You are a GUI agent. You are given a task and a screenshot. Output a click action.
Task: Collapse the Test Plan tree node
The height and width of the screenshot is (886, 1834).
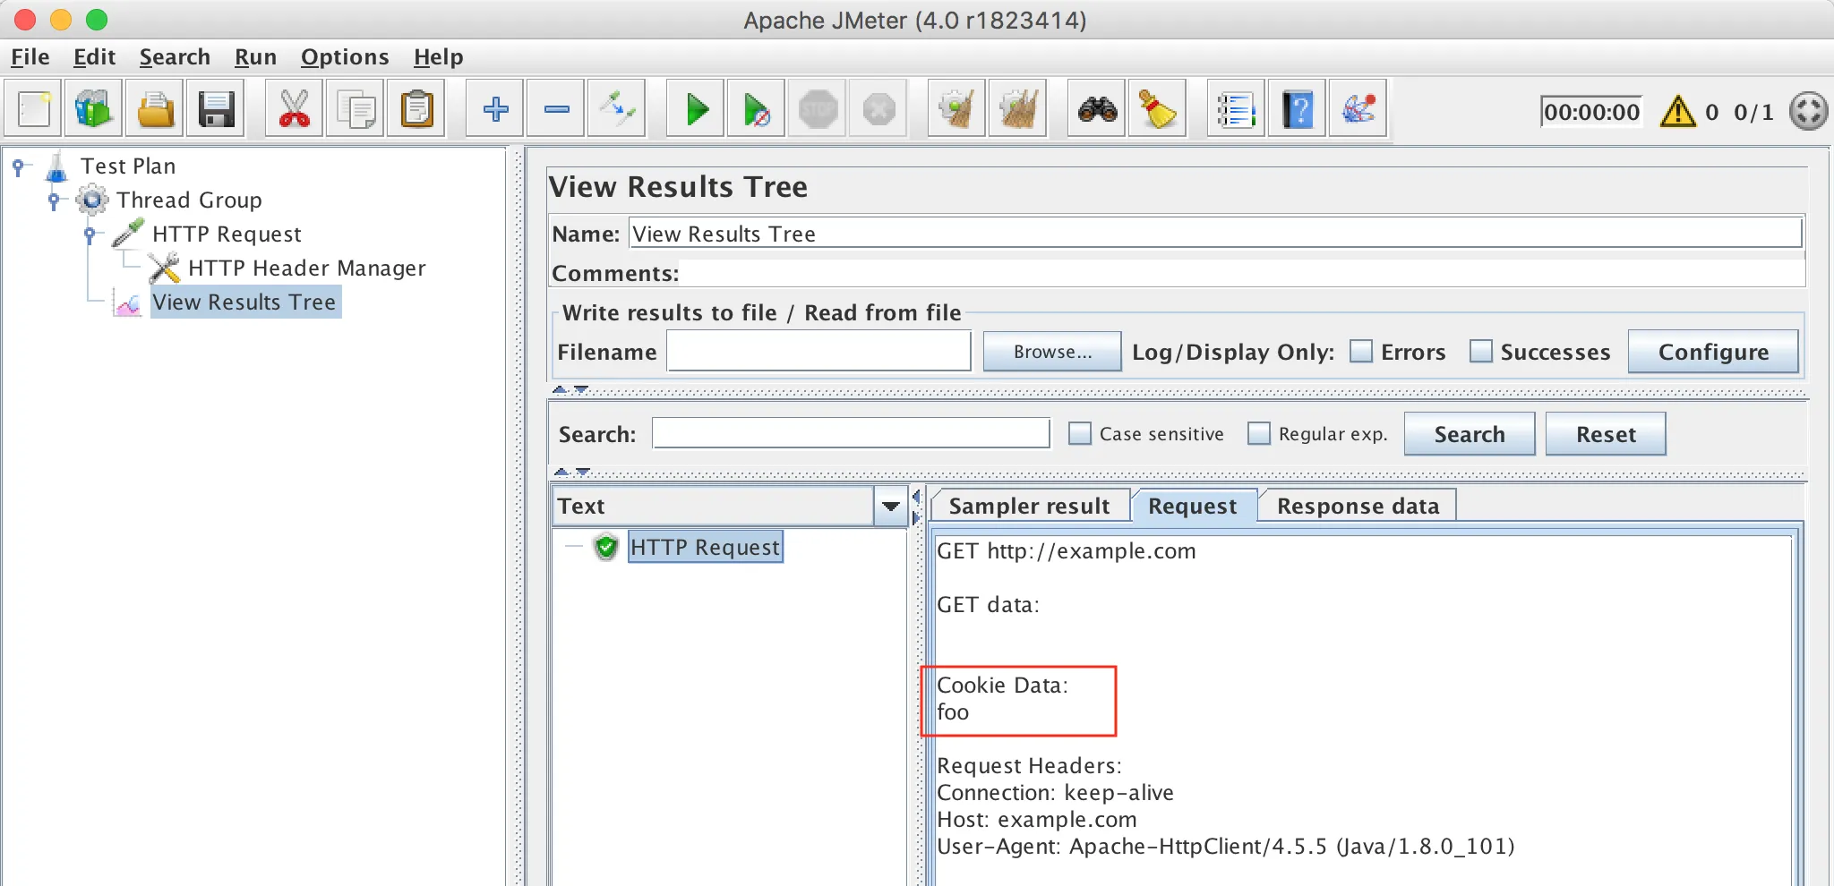(19, 166)
